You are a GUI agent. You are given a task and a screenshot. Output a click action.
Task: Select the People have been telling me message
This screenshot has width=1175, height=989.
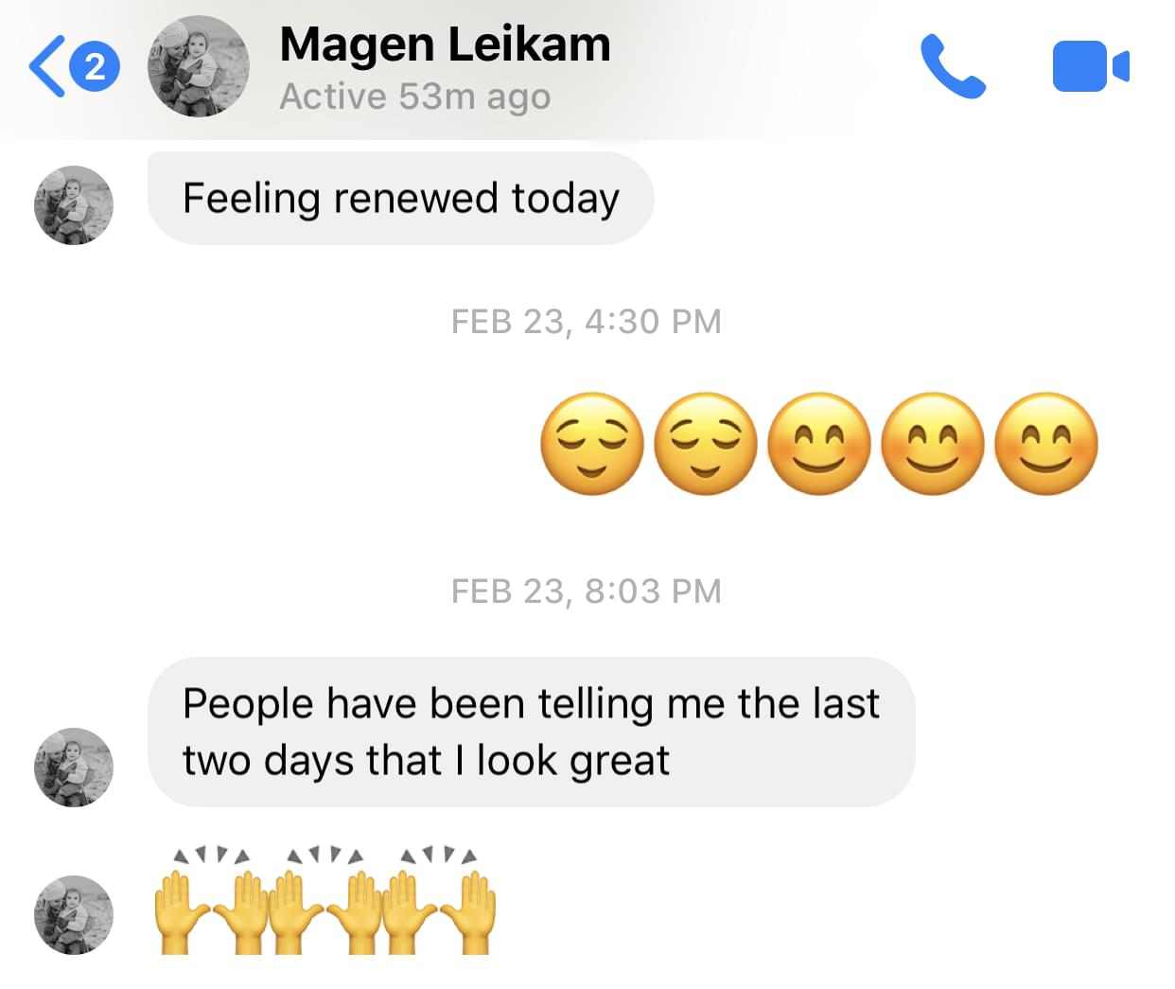point(532,732)
